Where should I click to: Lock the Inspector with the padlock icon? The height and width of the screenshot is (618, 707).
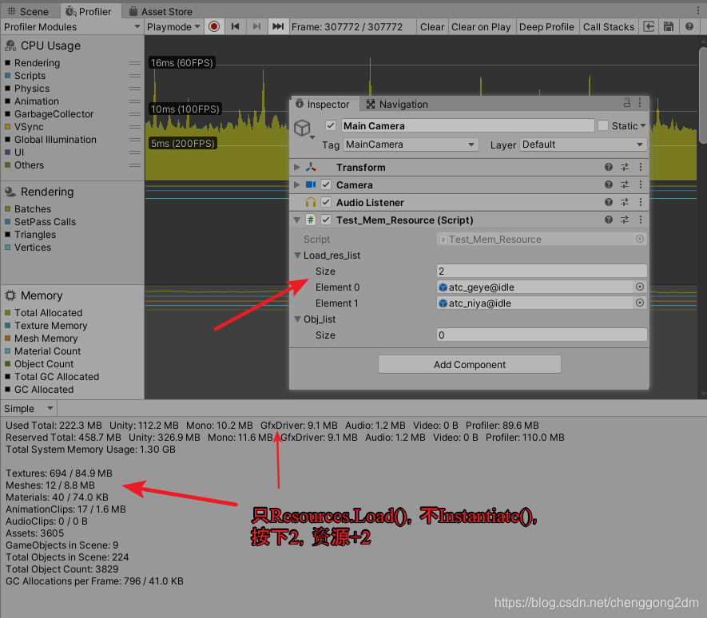coord(627,104)
